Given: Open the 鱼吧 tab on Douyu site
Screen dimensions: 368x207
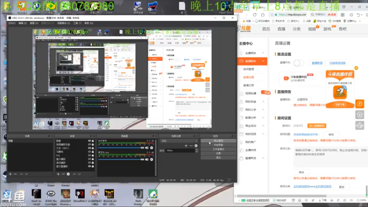Looking at the screenshot, I should click(343, 29).
